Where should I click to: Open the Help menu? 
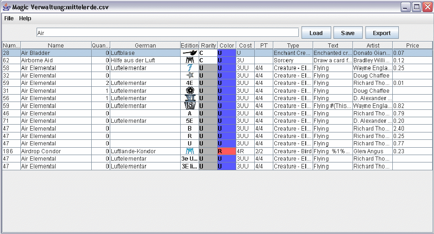click(x=25, y=18)
